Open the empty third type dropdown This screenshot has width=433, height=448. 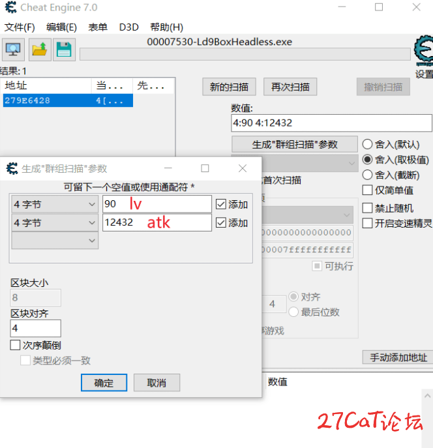55,240
